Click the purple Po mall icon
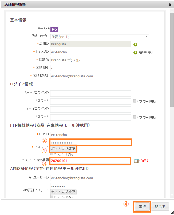 [54, 29]
